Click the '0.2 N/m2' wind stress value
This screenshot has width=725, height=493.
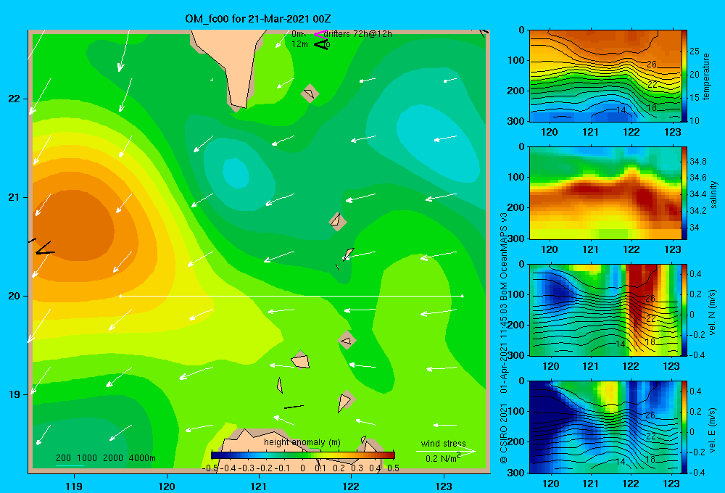443,458
